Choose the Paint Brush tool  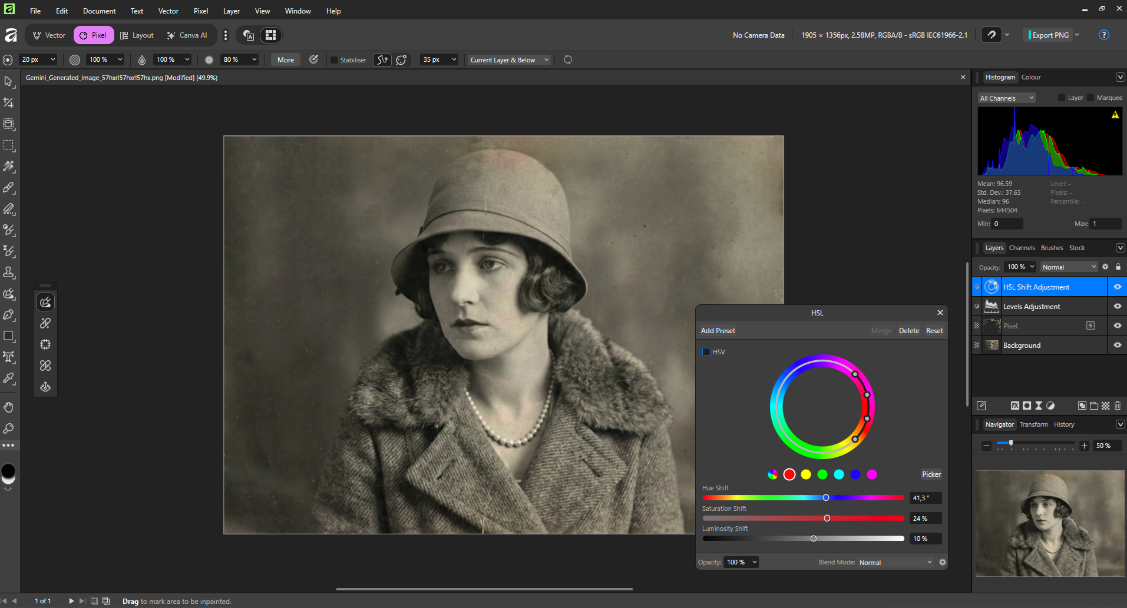coord(8,188)
